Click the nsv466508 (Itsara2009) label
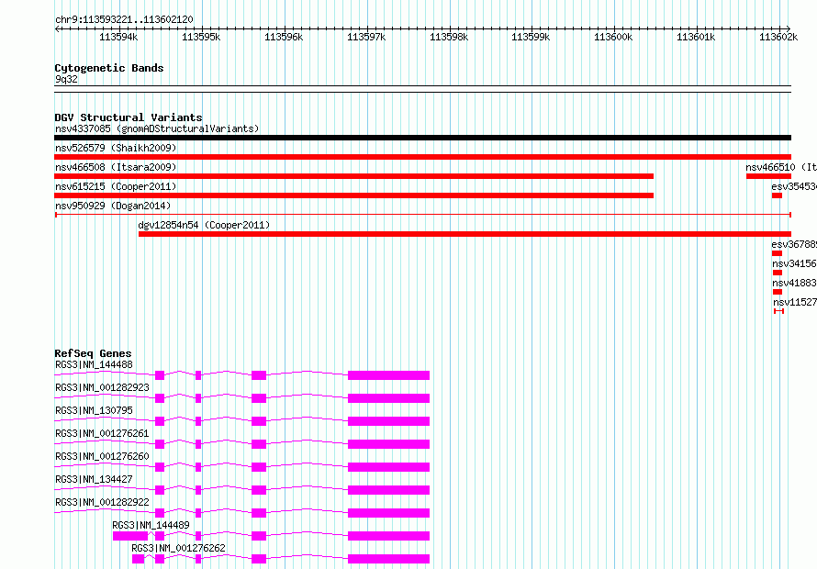Image resolution: width=817 pixels, height=569 pixels. [116, 167]
